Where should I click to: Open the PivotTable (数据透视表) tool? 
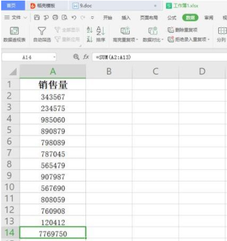[x=14, y=34]
